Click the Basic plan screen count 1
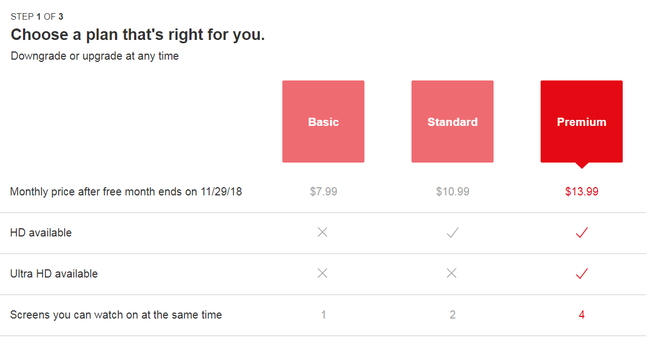Screen dimensions: 655x341 [323, 315]
